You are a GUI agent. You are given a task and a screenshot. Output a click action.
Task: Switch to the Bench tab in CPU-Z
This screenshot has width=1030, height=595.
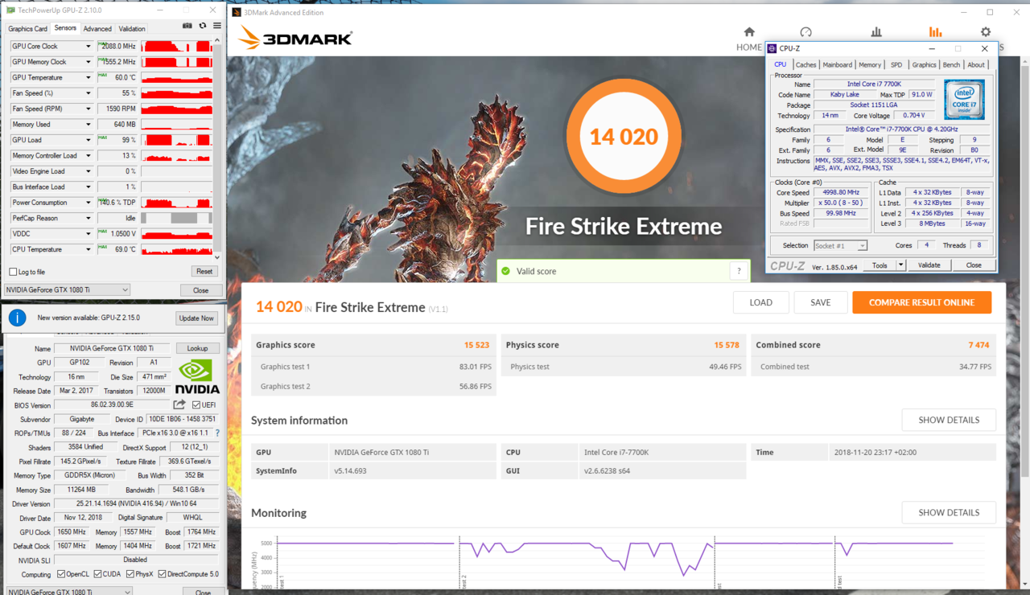pyautogui.click(x=951, y=65)
